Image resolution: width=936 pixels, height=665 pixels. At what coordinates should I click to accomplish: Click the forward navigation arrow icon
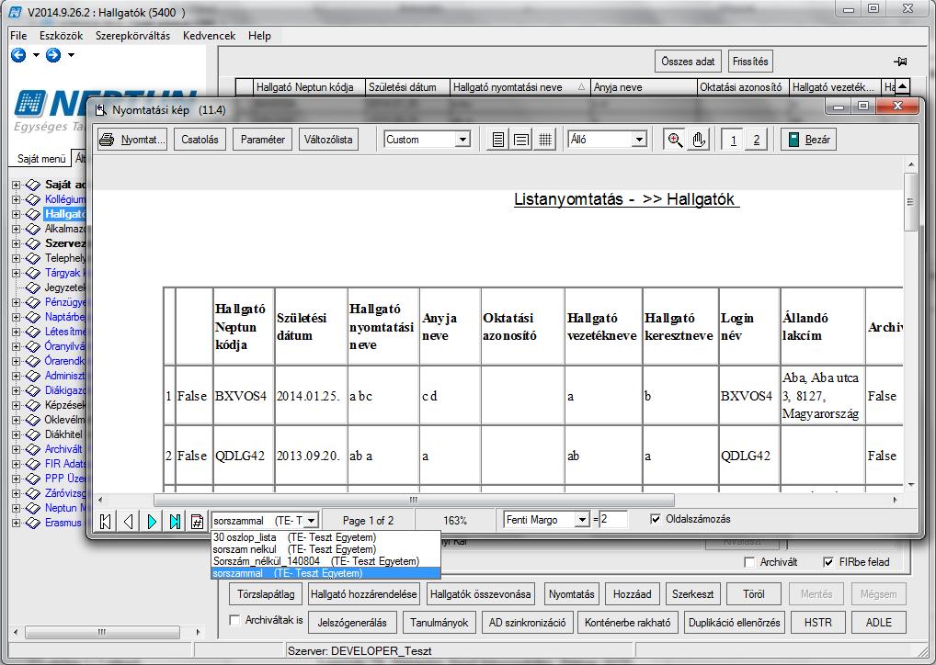(x=53, y=55)
